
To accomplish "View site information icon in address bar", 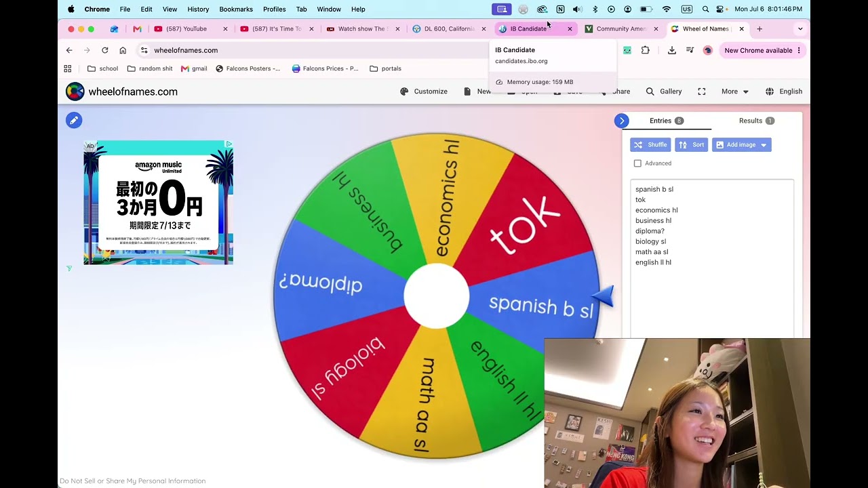I will point(144,50).
